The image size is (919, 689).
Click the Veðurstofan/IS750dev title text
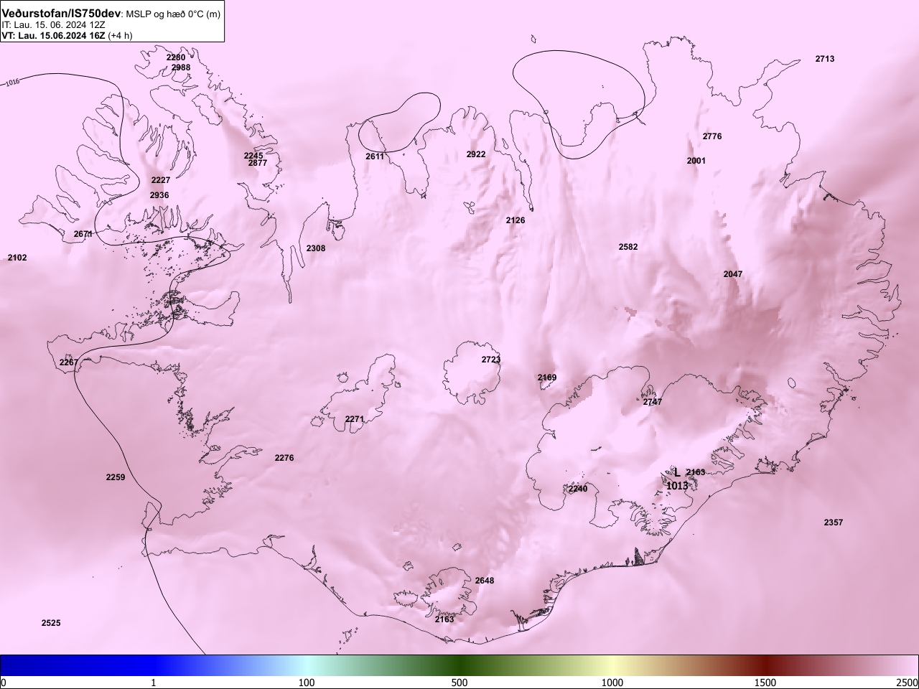[x=61, y=14]
